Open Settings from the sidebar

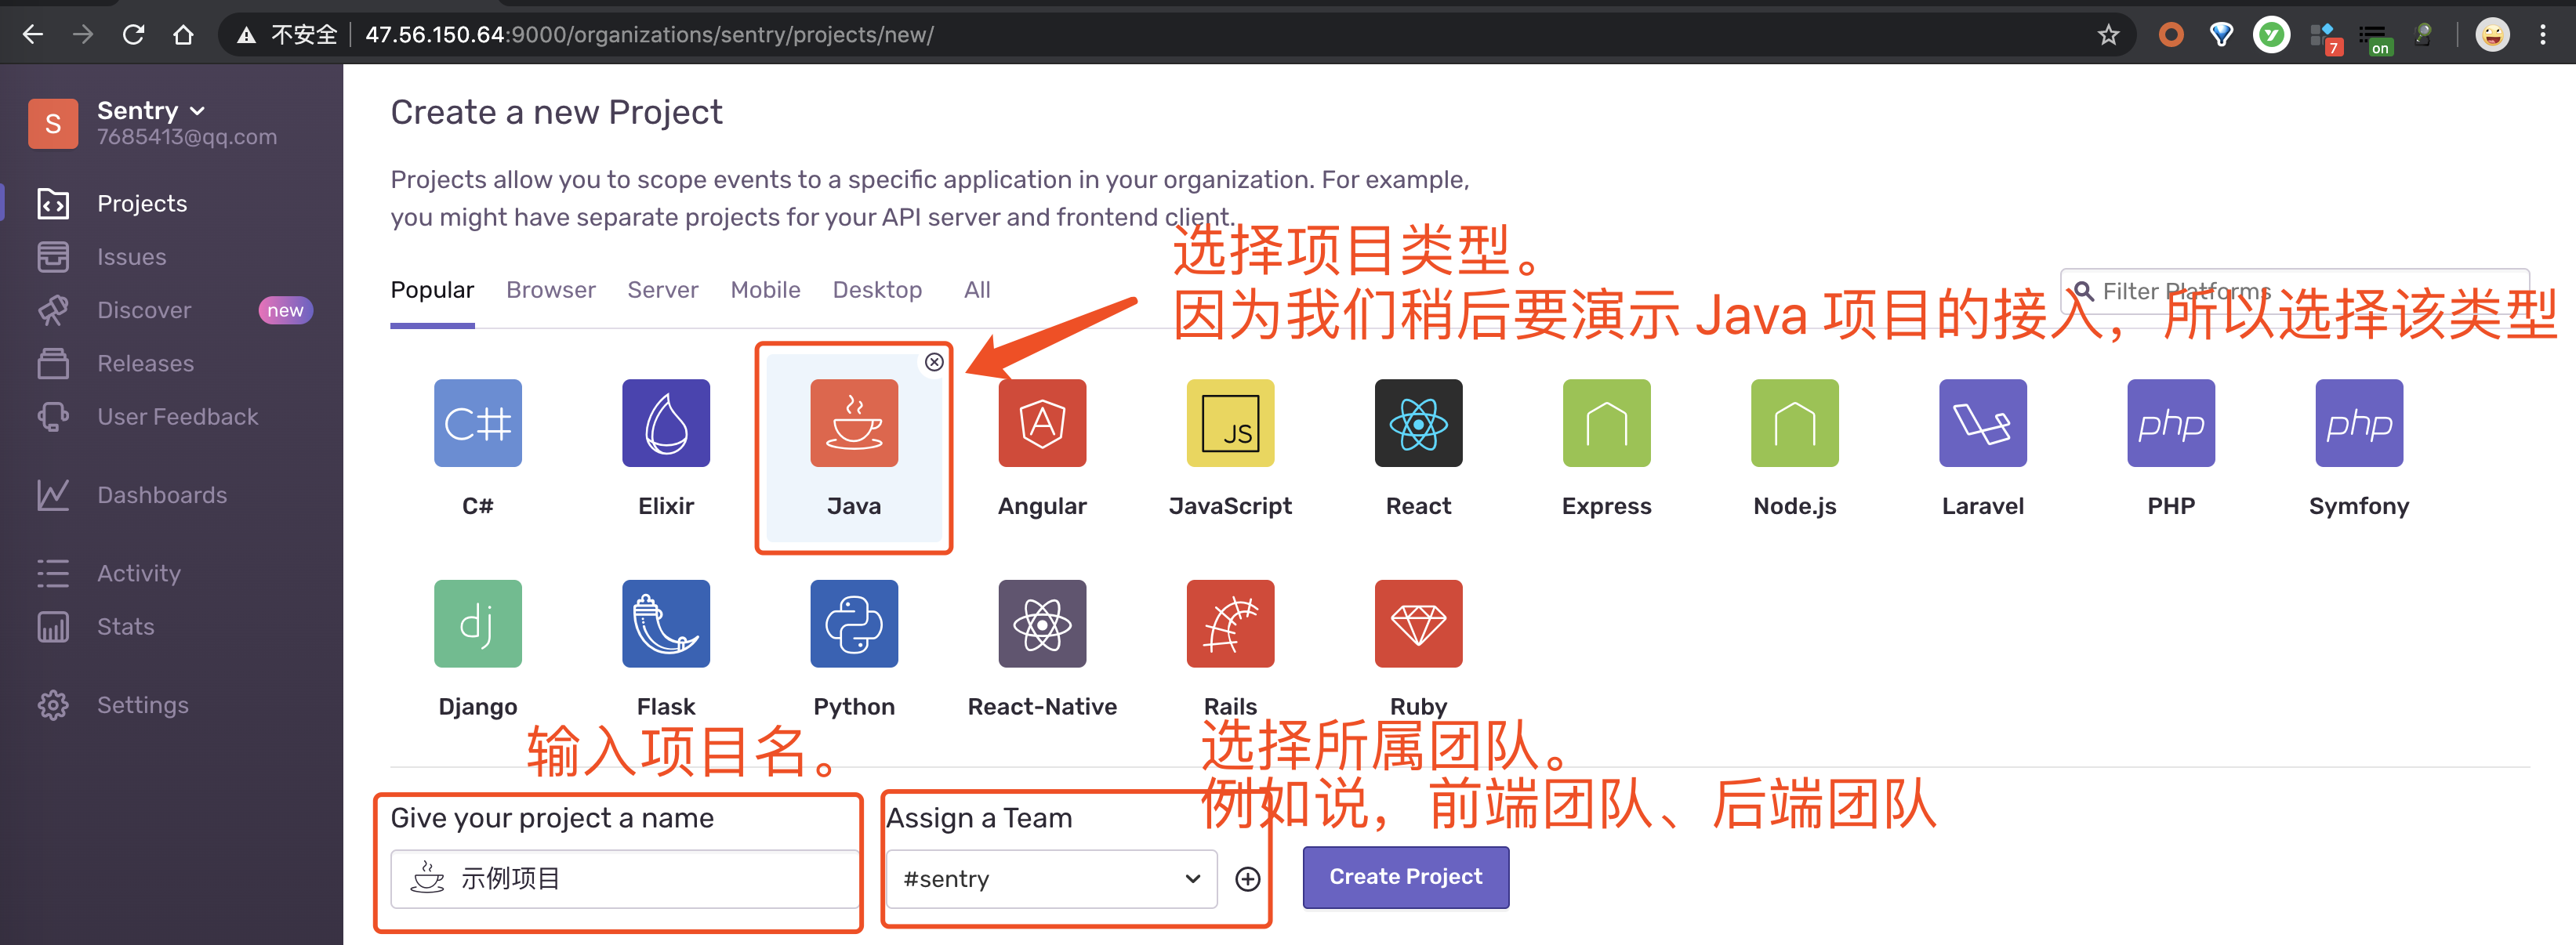pos(142,705)
